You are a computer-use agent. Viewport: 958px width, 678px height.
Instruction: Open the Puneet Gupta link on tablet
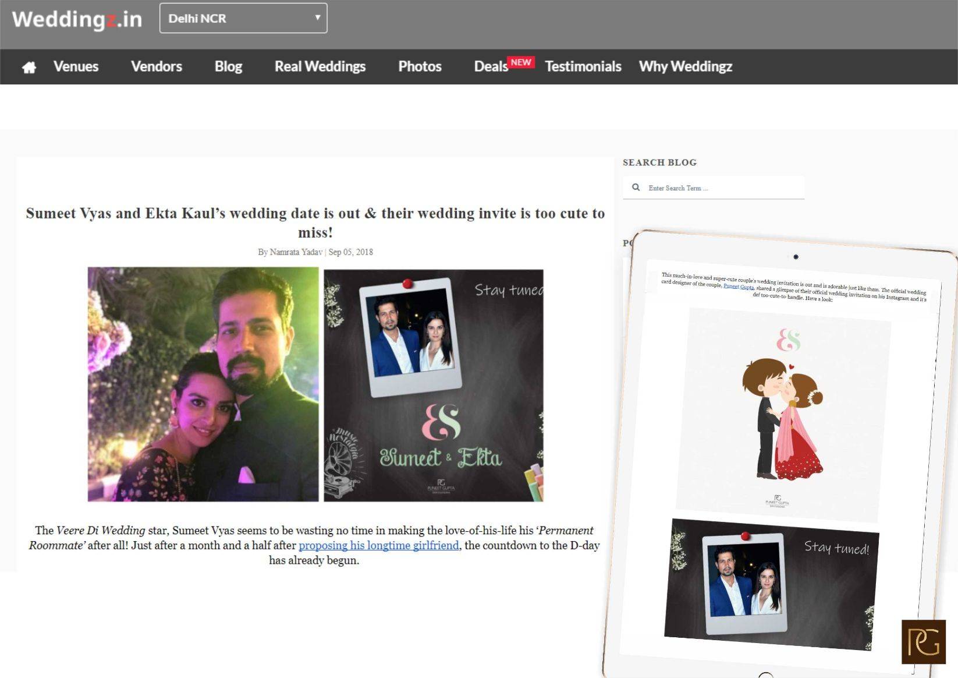point(738,286)
